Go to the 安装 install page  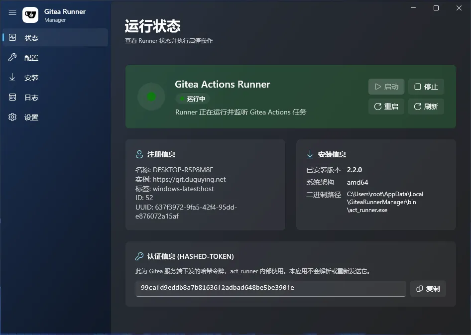click(x=55, y=78)
